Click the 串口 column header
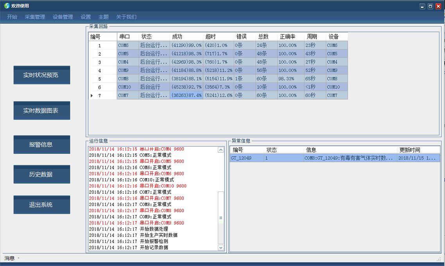The height and width of the screenshot is (266, 445). point(124,36)
